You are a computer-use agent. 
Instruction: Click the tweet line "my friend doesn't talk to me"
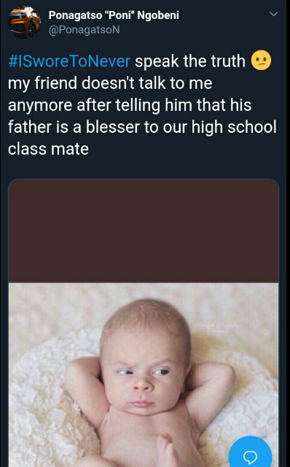click(110, 82)
